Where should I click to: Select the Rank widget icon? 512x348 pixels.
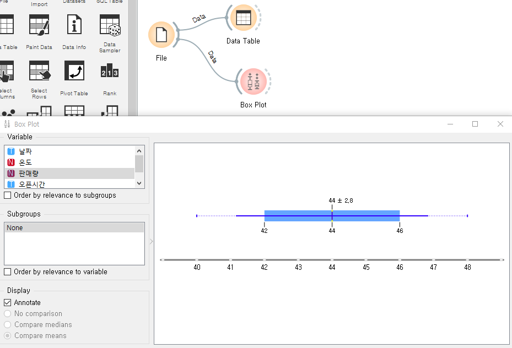pos(109,71)
